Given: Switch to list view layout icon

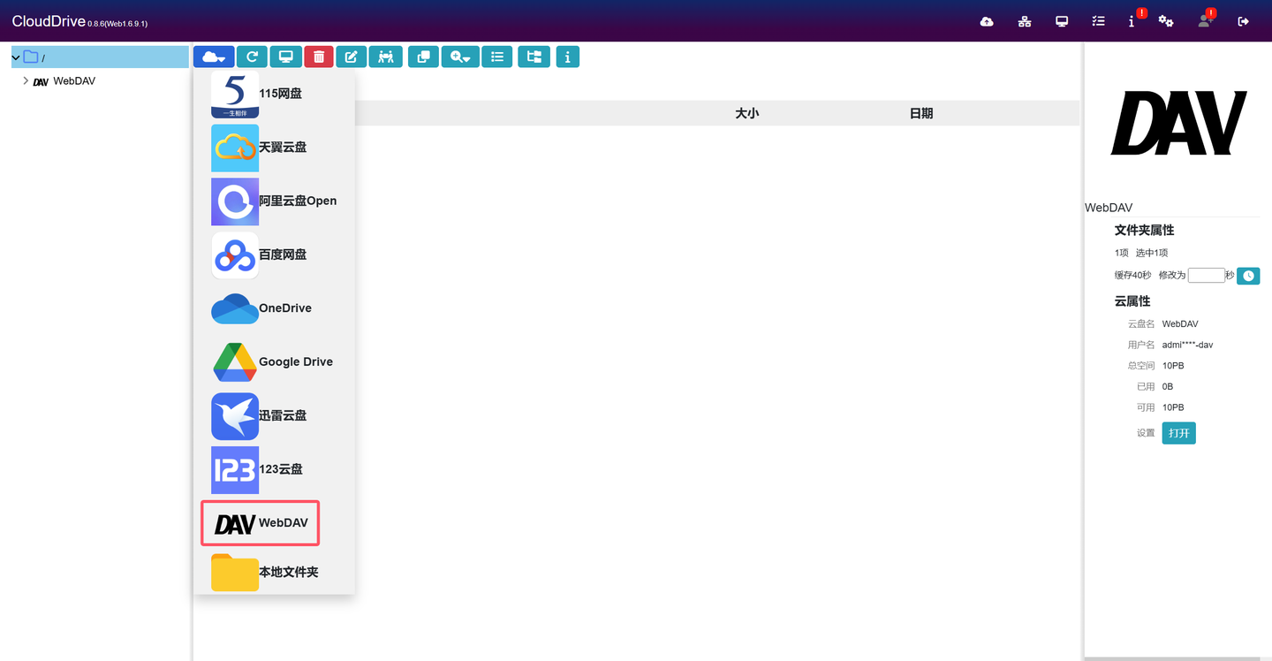Looking at the screenshot, I should pos(496,56).
